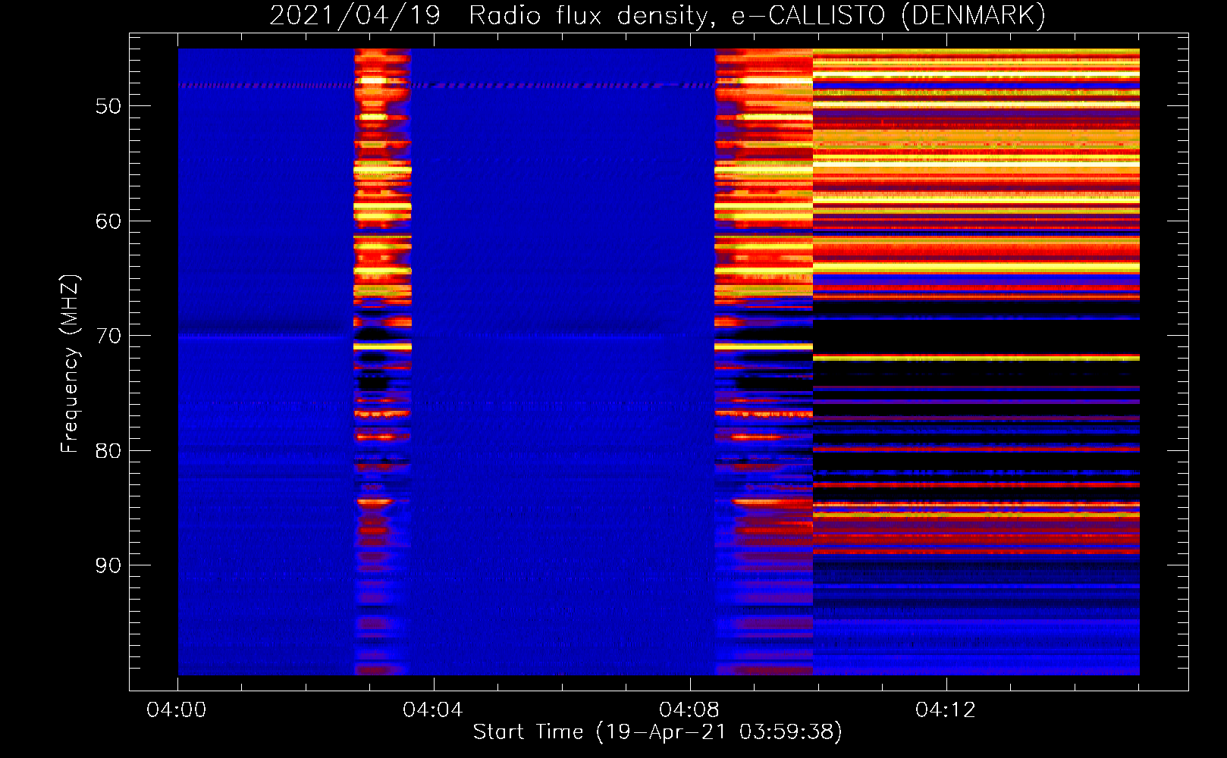Click the '60' frequency tick label
Screen dimensions: 1227x758
pos(108,221)
